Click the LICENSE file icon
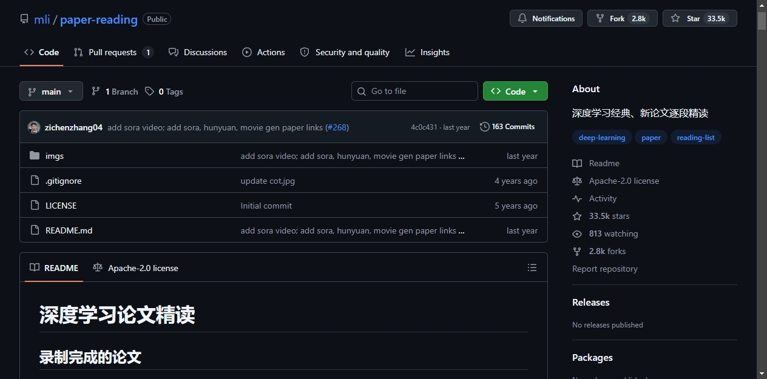This screenshot has width=767, height=379. tap(35, 206)
